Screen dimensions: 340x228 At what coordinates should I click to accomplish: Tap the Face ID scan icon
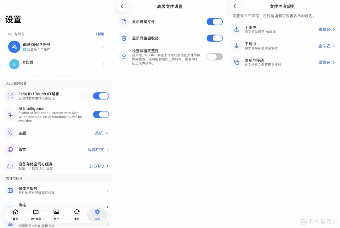[x=10, y=96]
